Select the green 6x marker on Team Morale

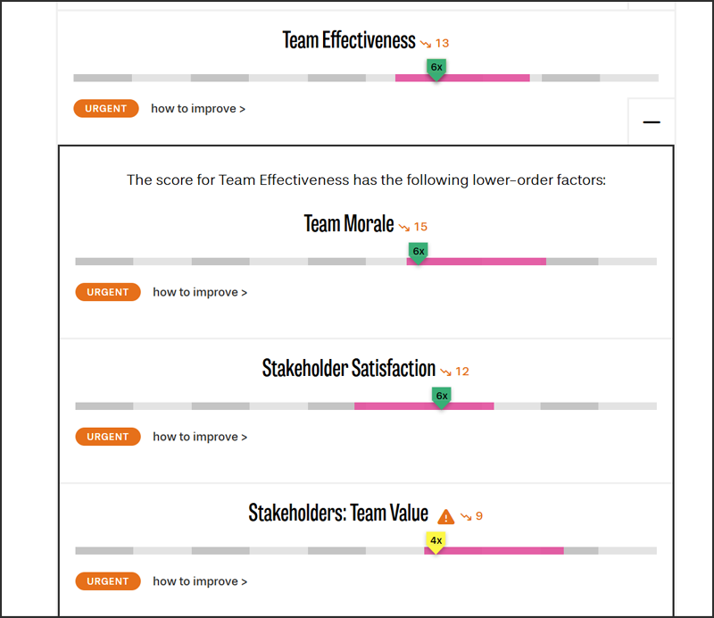coord(418,252)
